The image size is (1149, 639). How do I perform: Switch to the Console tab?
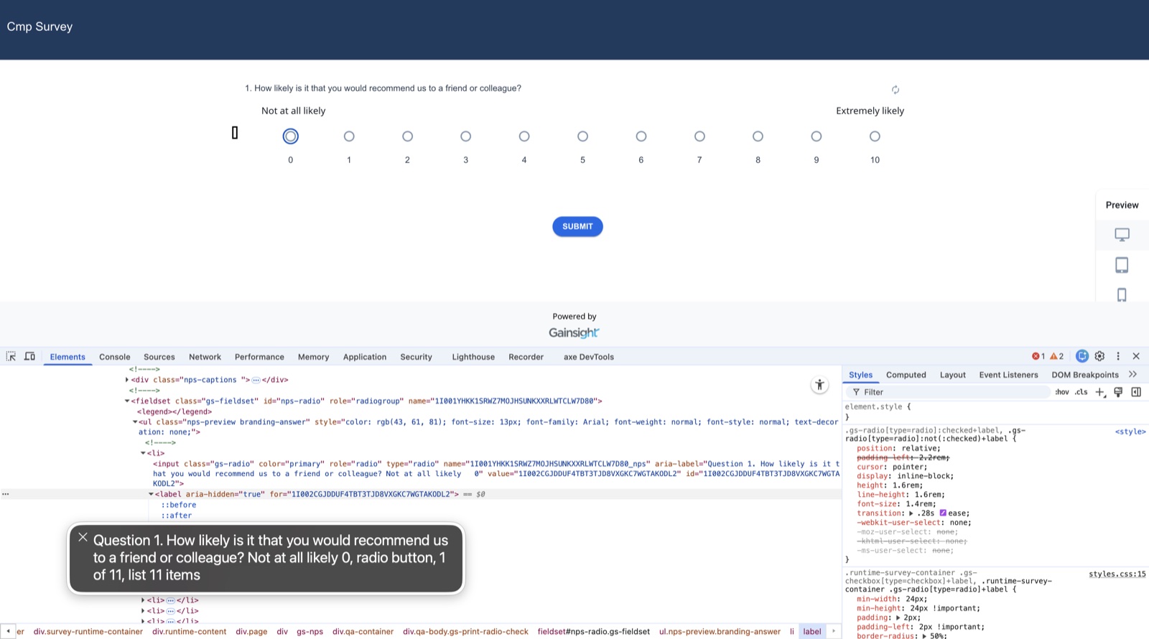coord(115,357)
